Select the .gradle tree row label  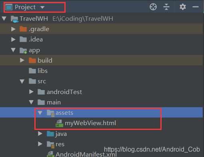39,29
